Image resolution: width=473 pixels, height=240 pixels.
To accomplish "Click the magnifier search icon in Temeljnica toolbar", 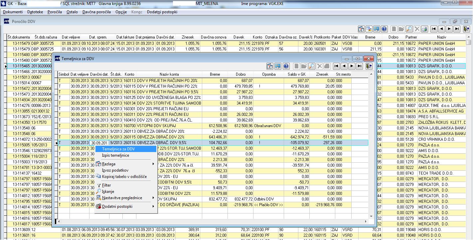I will (x=312, y=66).
